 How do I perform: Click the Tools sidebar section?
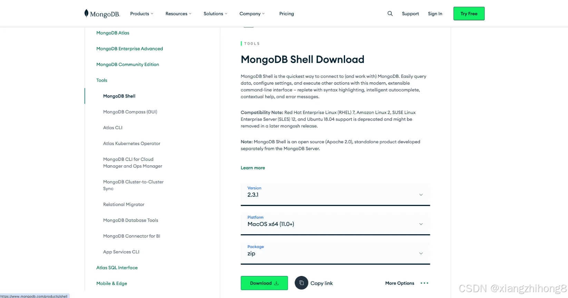[102, 80]
